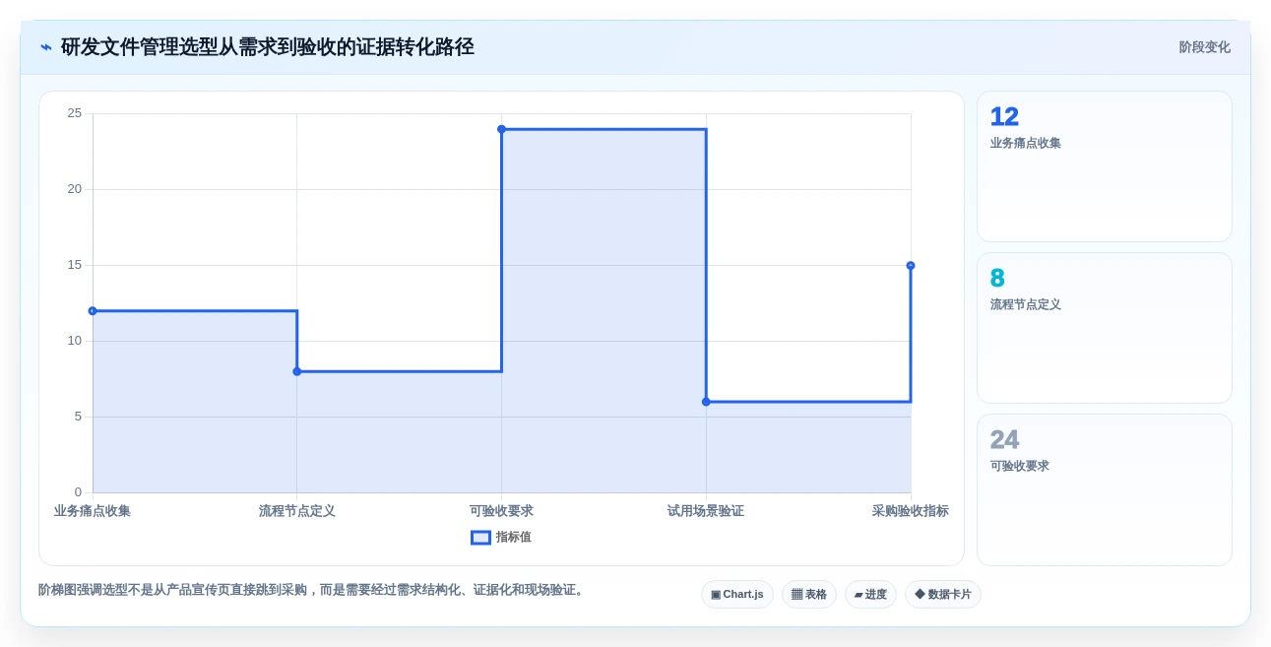1271x647 pixels.
Task: Click the y-axis value 15
Action: coord(75,265)
